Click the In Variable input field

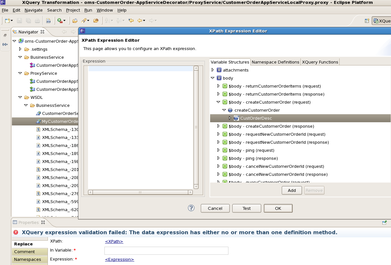click(166, 251)
